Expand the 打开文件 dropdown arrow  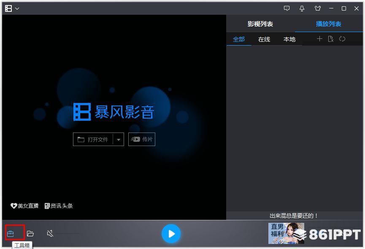coord(119,140)
